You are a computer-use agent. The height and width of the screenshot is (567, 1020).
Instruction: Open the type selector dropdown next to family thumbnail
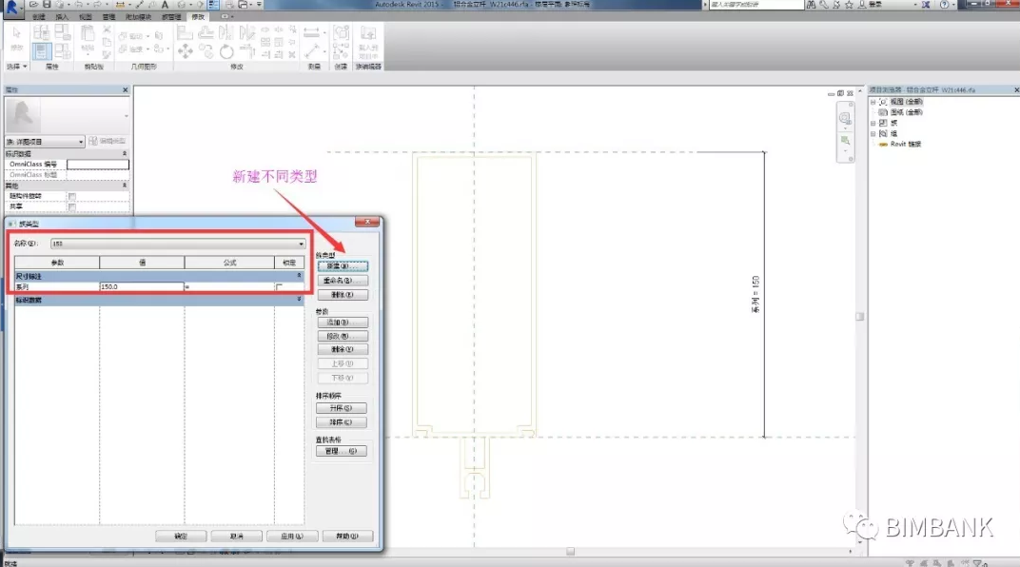[127, 116]
